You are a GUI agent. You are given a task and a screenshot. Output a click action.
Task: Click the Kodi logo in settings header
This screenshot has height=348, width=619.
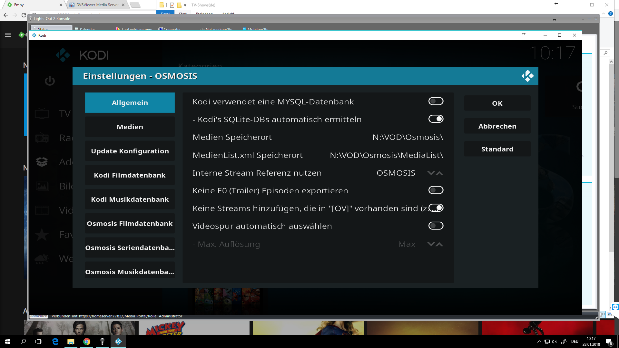tap(527, 76)
